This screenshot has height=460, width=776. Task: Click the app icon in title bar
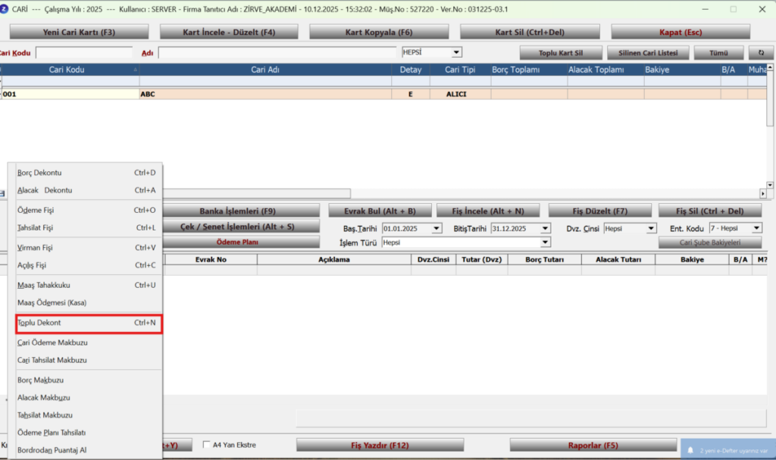(x=4, y=9)
